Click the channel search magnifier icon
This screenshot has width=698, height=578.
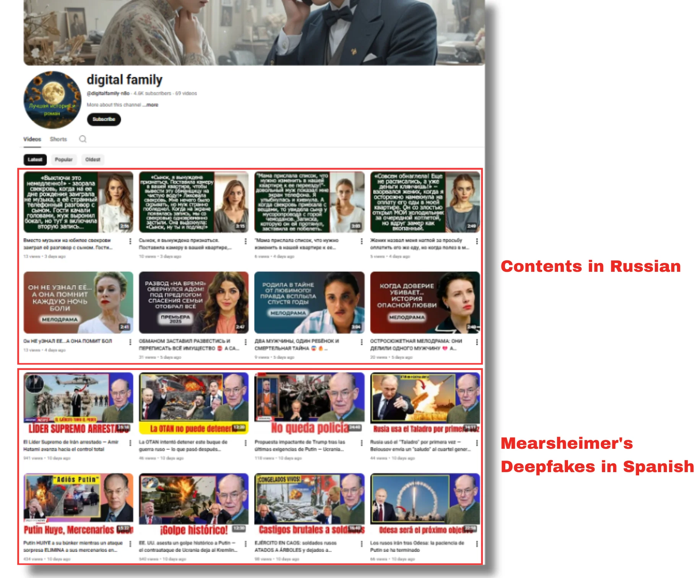pyautogui.click(x=83, y=139)
